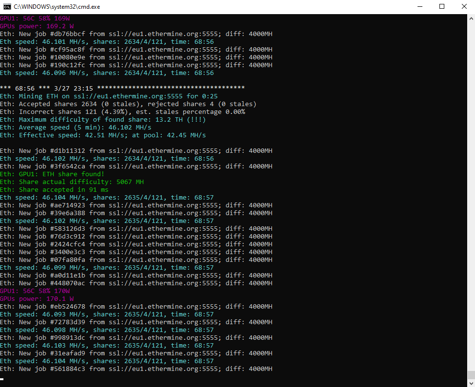Click the line with job #190c12fc
This screenshot has height=387, width=475.
136,65
